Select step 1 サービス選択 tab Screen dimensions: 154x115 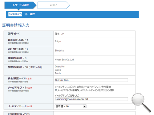[x=20, y=5]
